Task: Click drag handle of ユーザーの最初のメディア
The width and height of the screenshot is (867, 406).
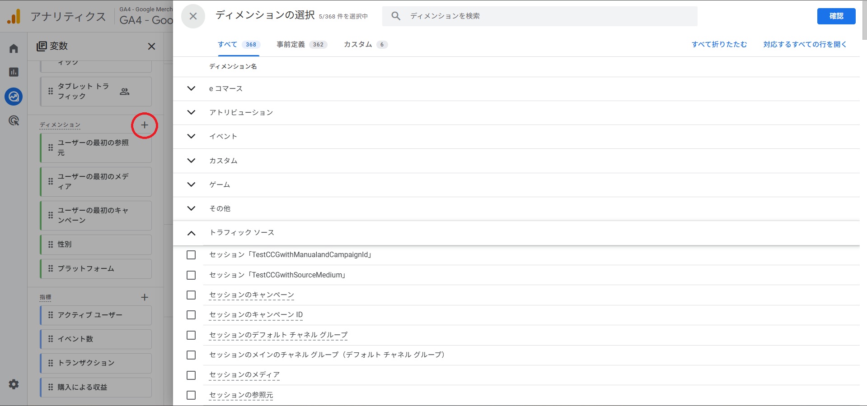Action: [x=51, y=181]
